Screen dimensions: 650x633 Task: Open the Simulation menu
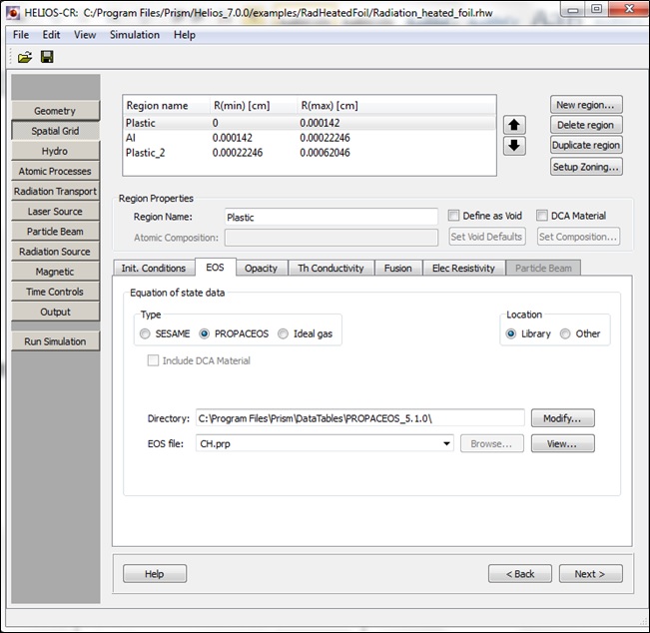tap(134, 35)
